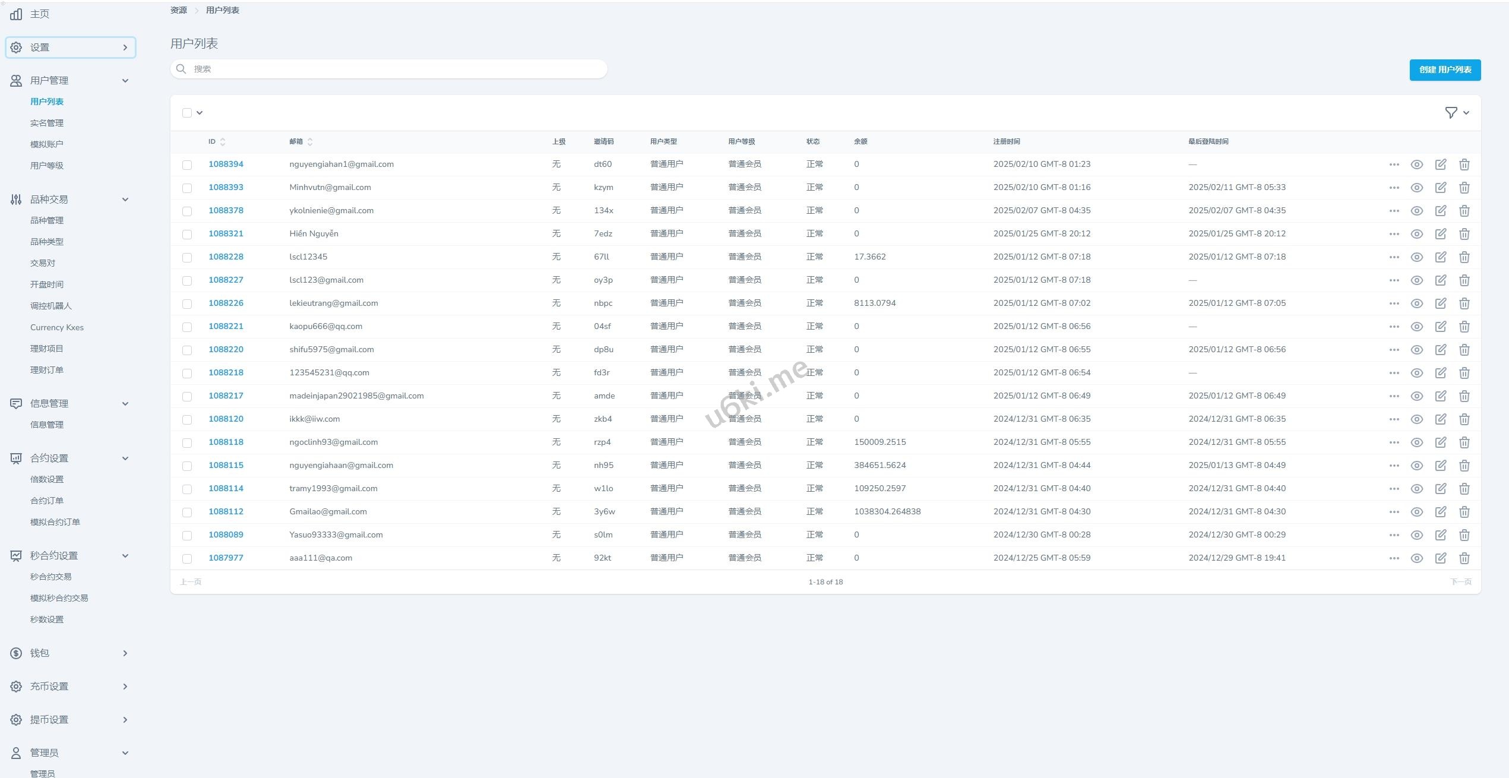Open user ID 1088115 link

[x=226, y=465]
